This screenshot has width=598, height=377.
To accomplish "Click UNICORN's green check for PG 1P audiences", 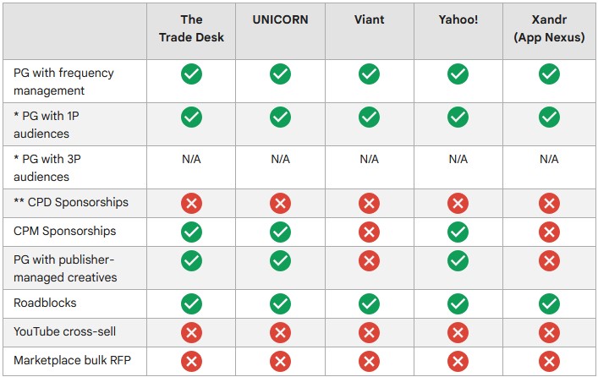I will click(280, 117).
